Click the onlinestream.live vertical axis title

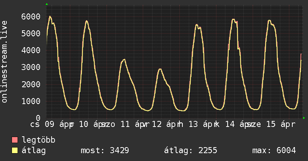click(4, 62)
